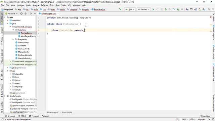The width and height of the screenshot is (215, 121).
Task: Toggle the Resource Manager side panel
Action: tap(2, 36)
